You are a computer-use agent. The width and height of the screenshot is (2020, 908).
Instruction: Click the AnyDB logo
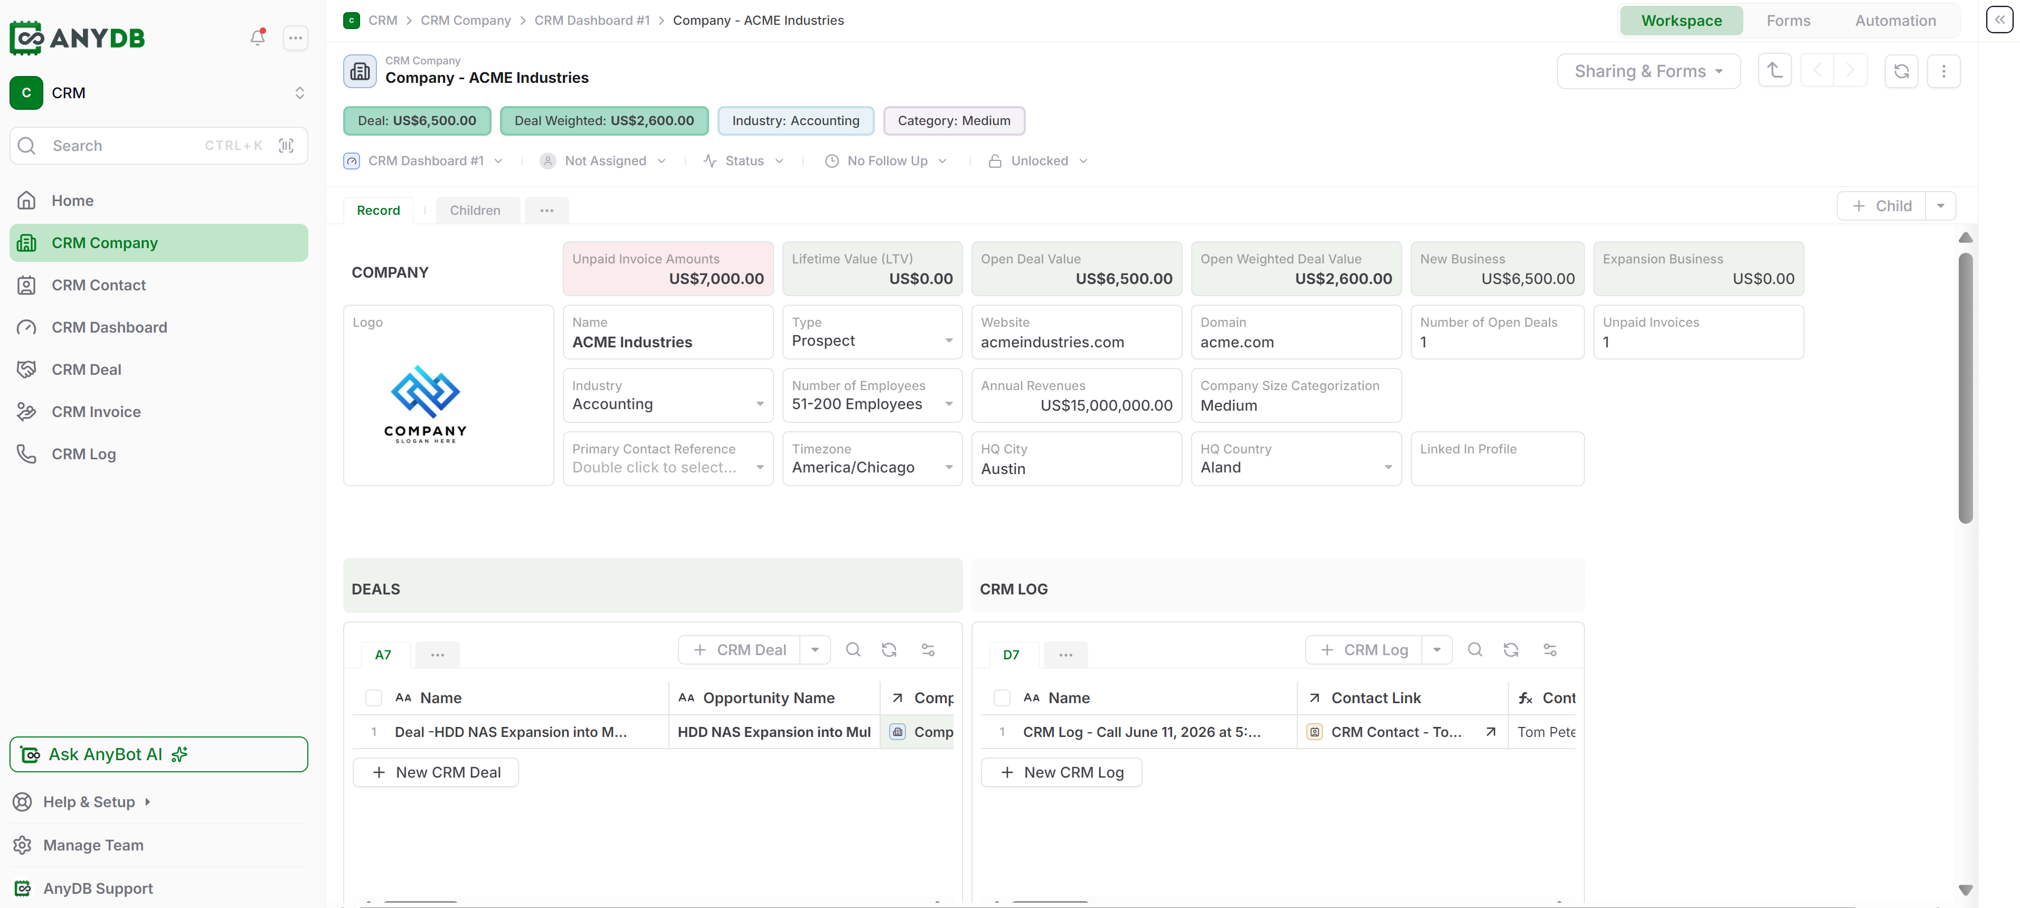click(x=78, y=37)
